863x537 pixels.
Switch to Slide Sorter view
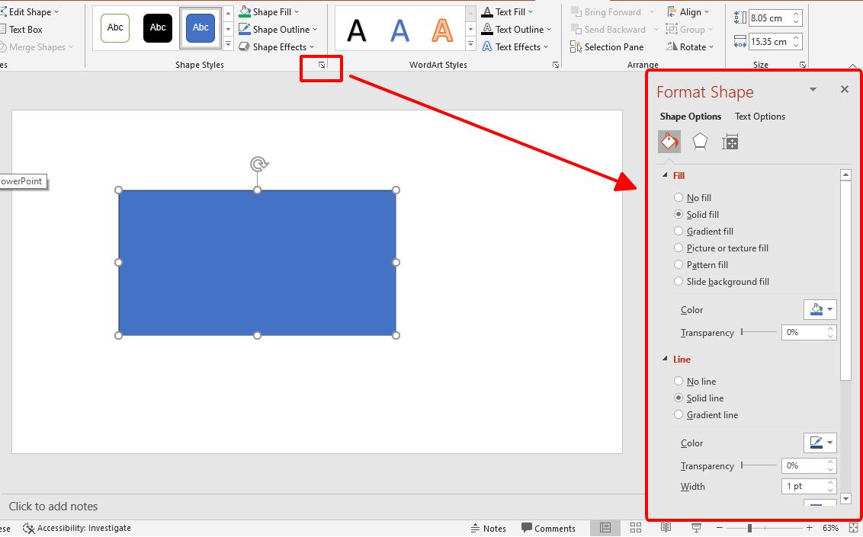[635, 528]
